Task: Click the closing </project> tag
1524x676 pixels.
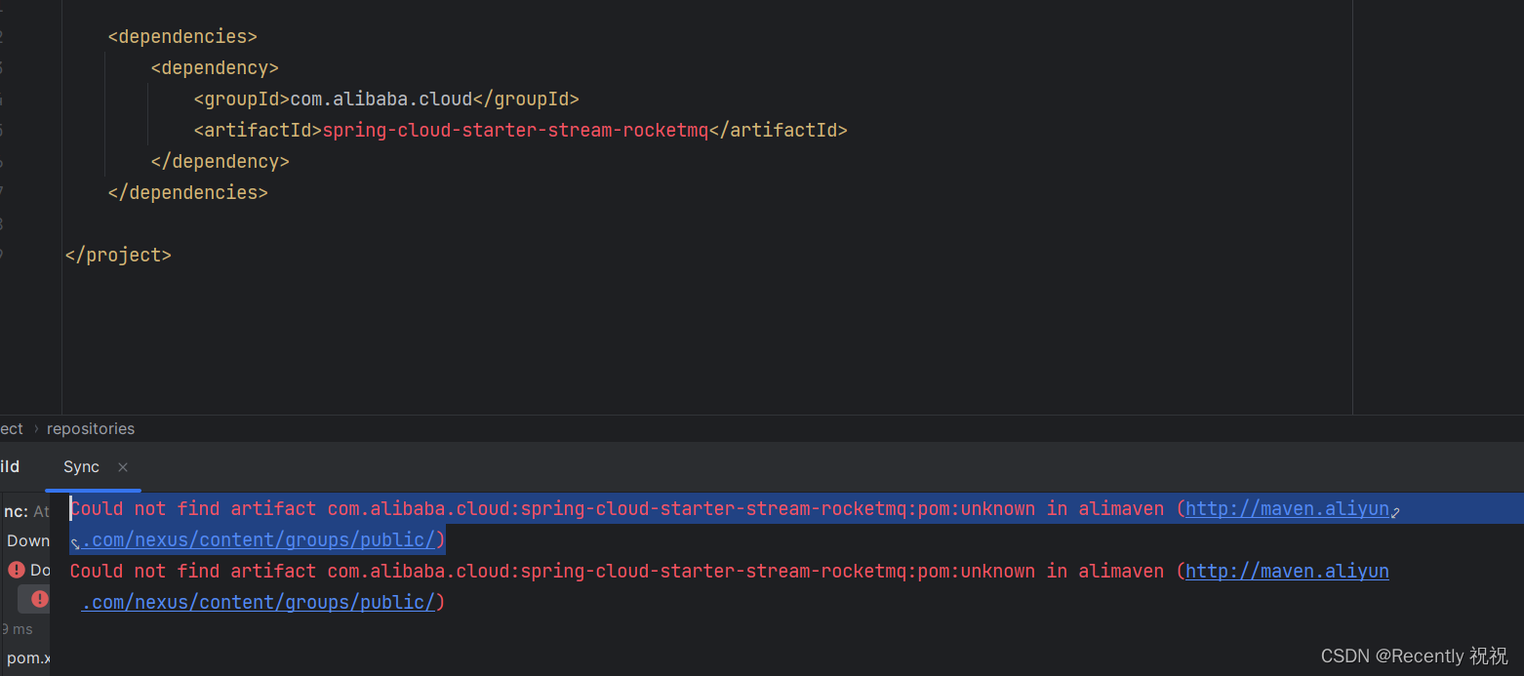Action: 118,255
